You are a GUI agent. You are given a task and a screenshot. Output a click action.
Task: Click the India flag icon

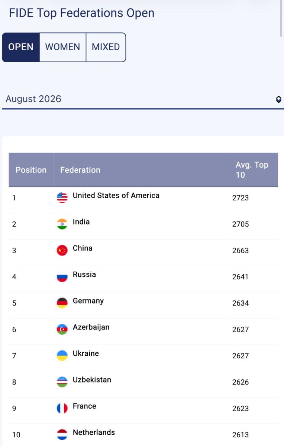pos(62,224)
